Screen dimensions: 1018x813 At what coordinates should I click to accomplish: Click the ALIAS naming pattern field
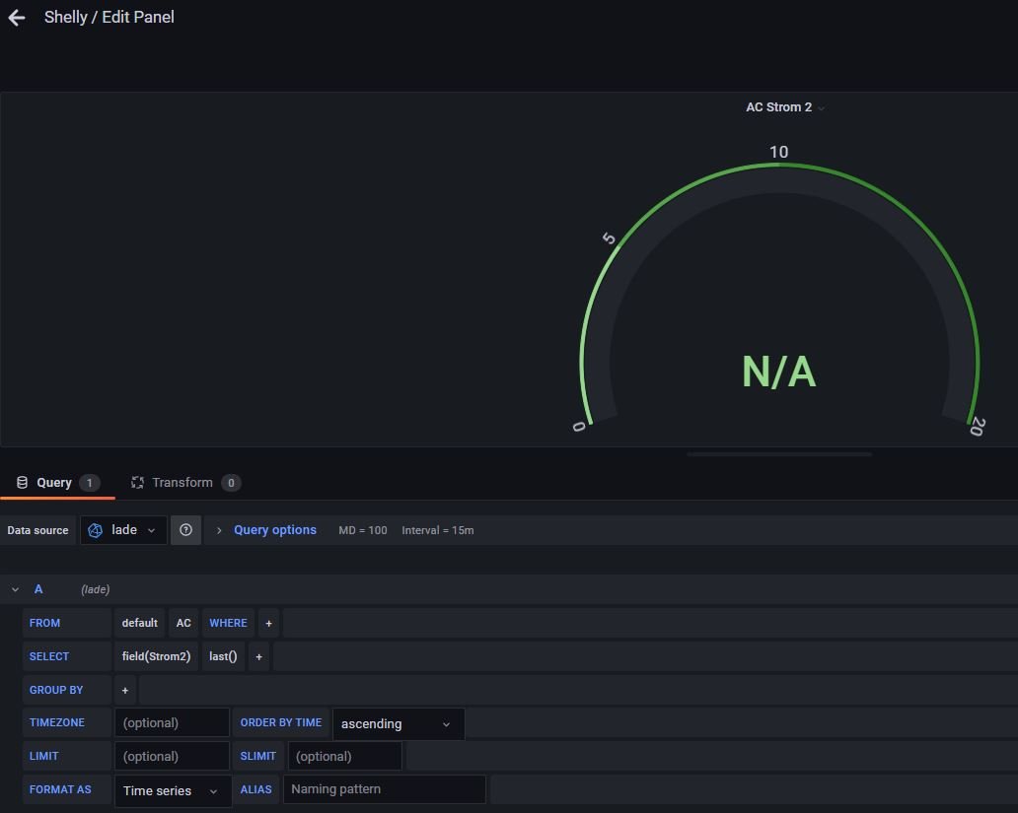tap(384, 789)
